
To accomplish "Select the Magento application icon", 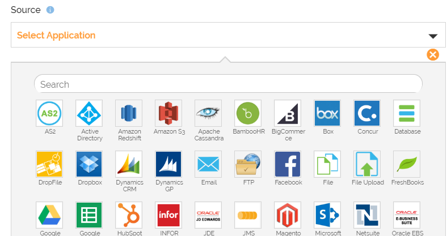I will click(288, 215).
